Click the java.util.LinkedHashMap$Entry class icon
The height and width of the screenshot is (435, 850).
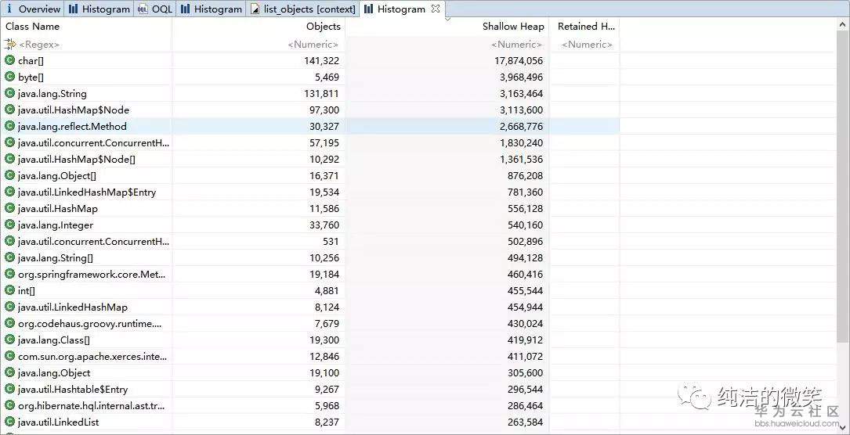[9, 192]
